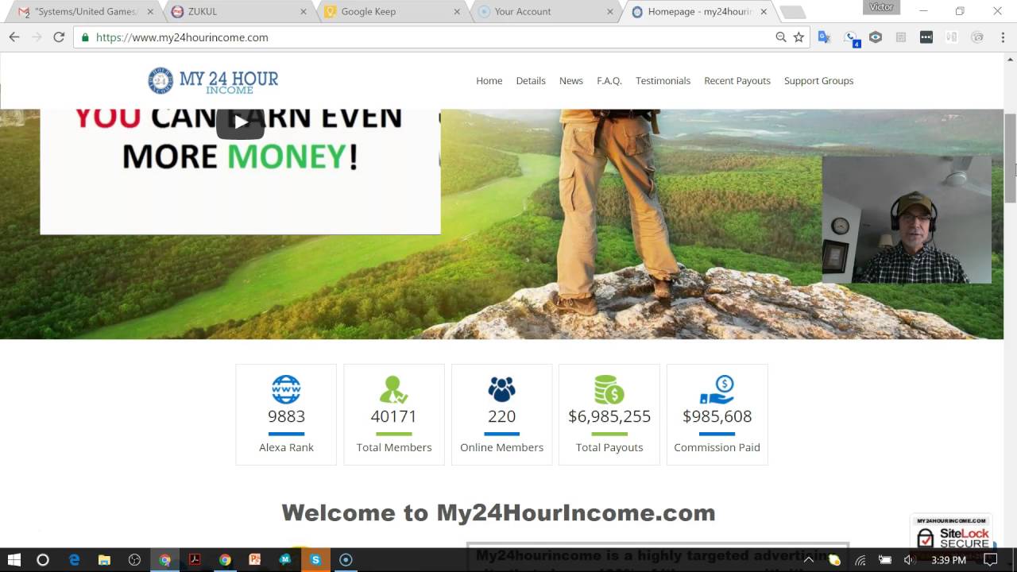
Task: Open the phone extension with badge 4
Action: point(852,38)
